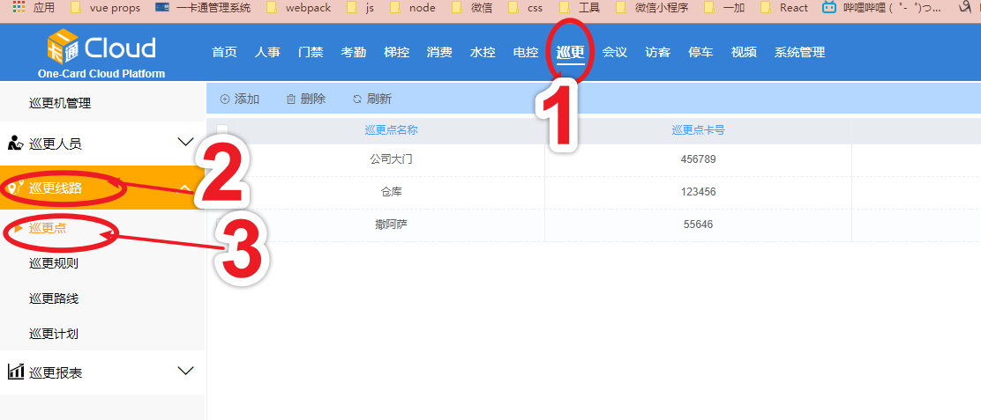Select 巡更计划 in the sidebar
This screenshot has height=420, width=981.
(54, 334)
